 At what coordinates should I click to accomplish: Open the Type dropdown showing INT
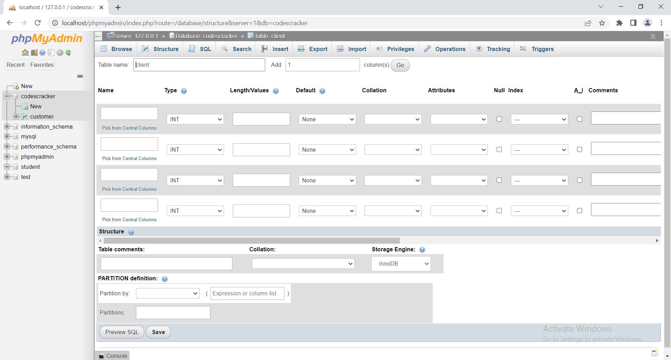click(195, 119)
